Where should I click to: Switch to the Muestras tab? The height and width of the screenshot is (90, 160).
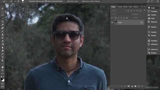tap(136, 7)
